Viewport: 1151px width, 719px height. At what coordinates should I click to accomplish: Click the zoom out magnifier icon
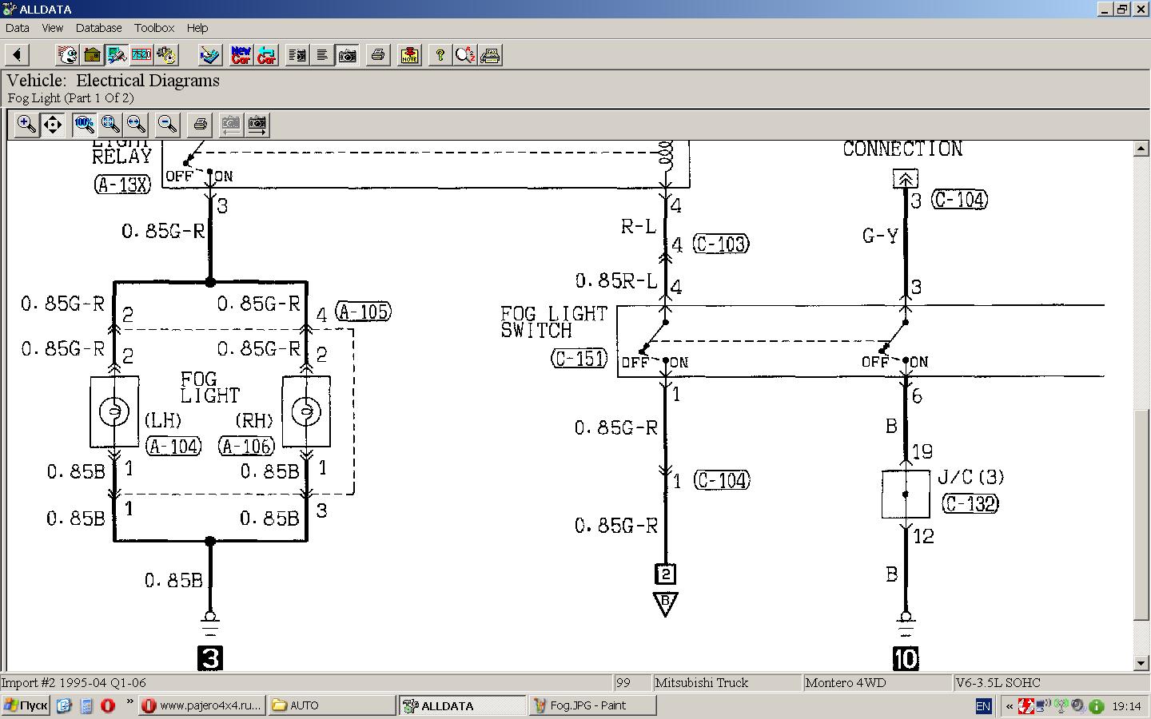[167, 125]
